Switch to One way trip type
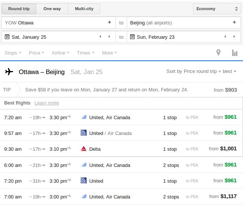Image resolution: width=243 pixels, height=206 pixels. point(52,9)
